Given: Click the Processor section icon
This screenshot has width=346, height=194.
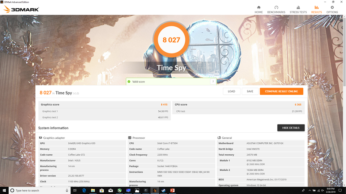Looking at the screenshot, I should [130, 138].
